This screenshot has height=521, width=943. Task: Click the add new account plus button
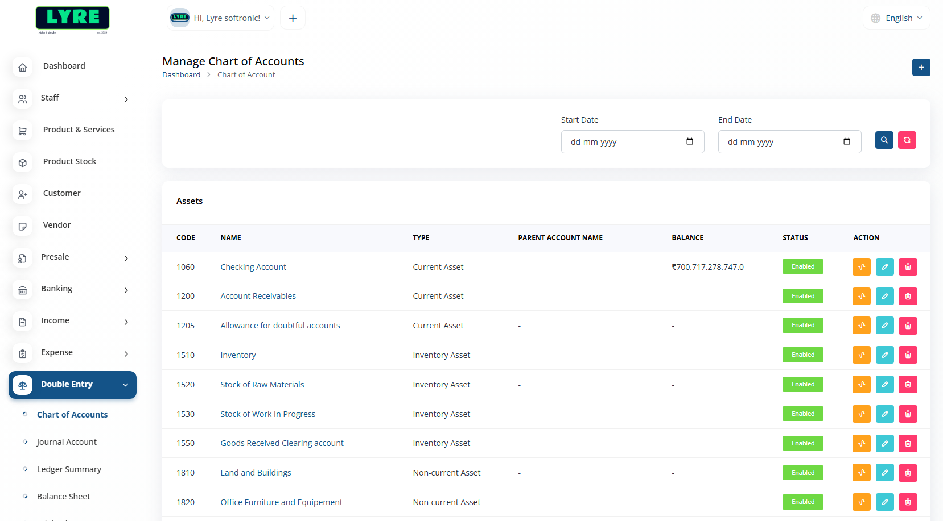point(921,68)
